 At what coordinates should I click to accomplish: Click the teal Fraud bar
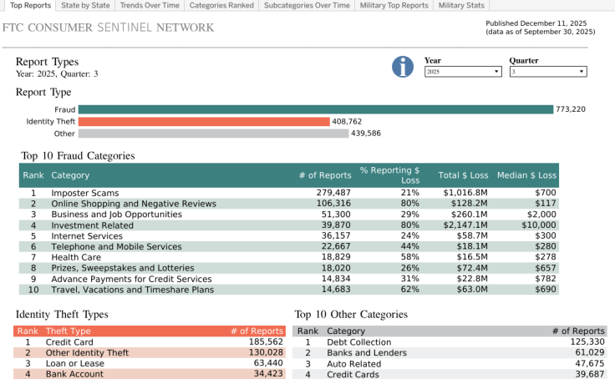(x=316, y=109)
